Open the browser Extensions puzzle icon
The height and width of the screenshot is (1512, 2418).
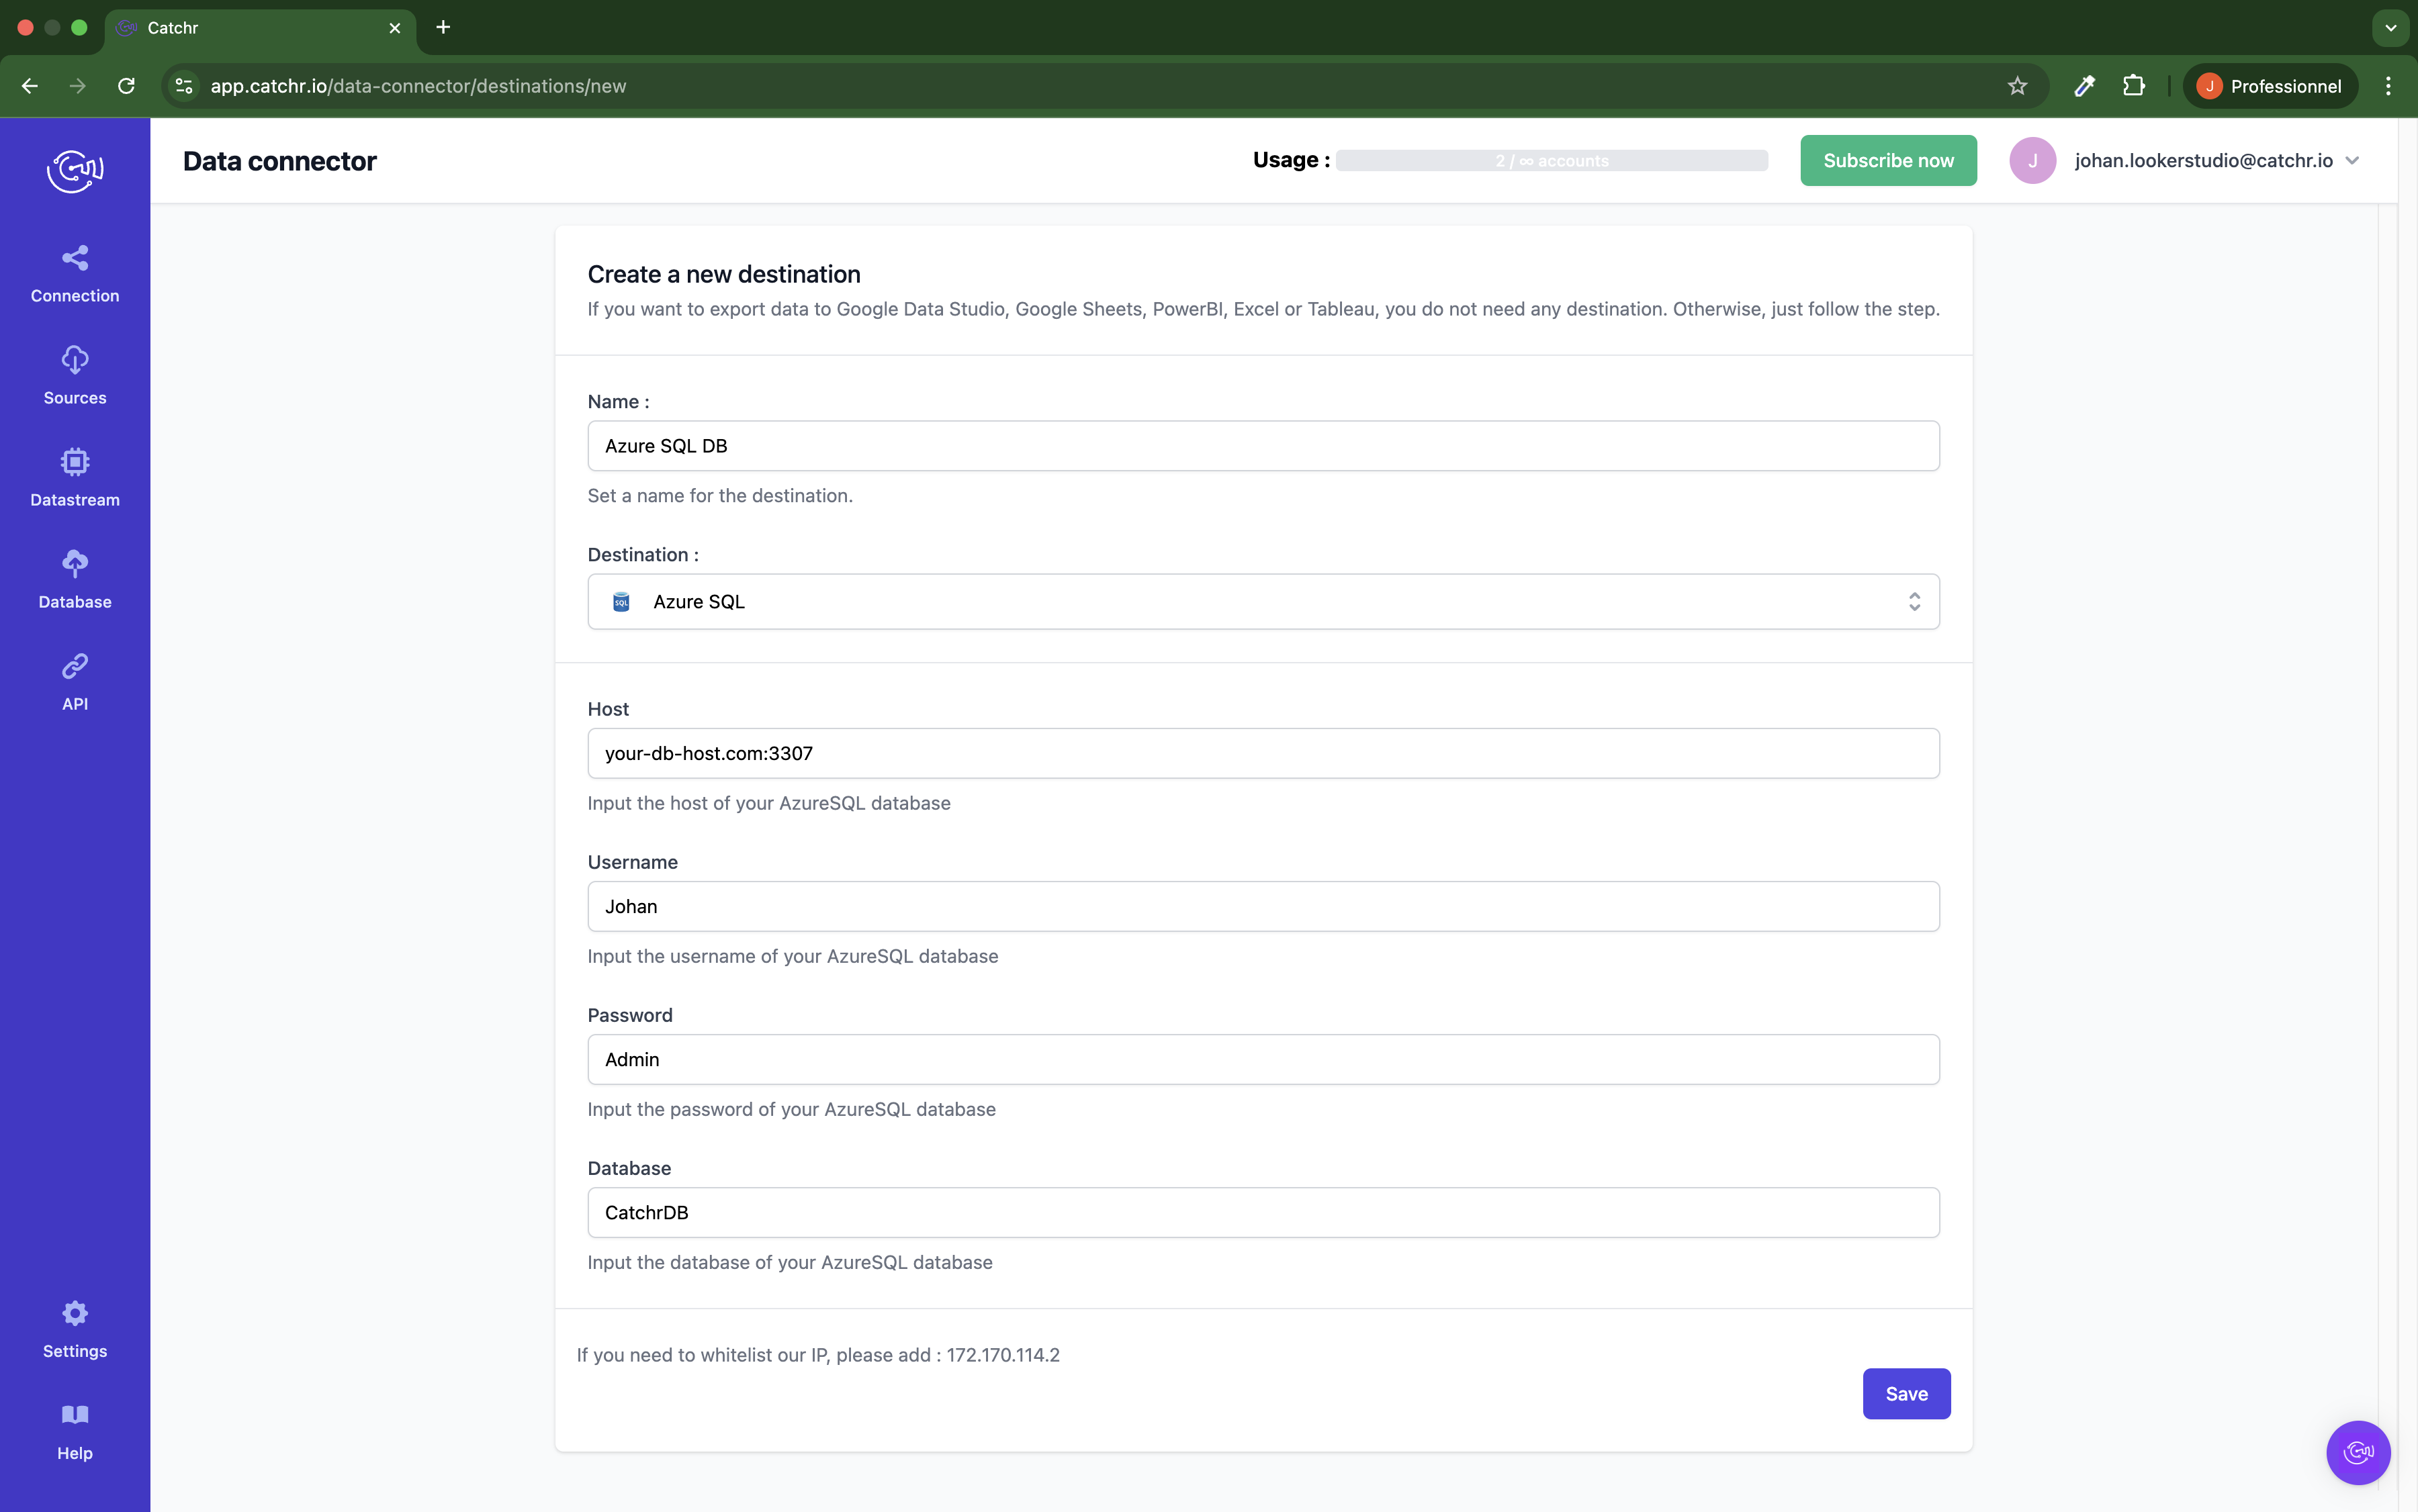2133,86
